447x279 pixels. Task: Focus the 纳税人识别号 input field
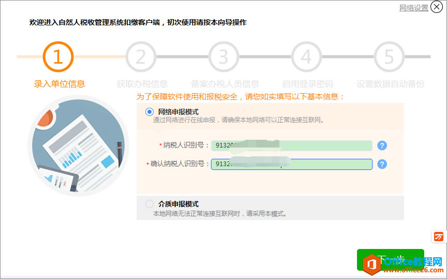point(292,145)
